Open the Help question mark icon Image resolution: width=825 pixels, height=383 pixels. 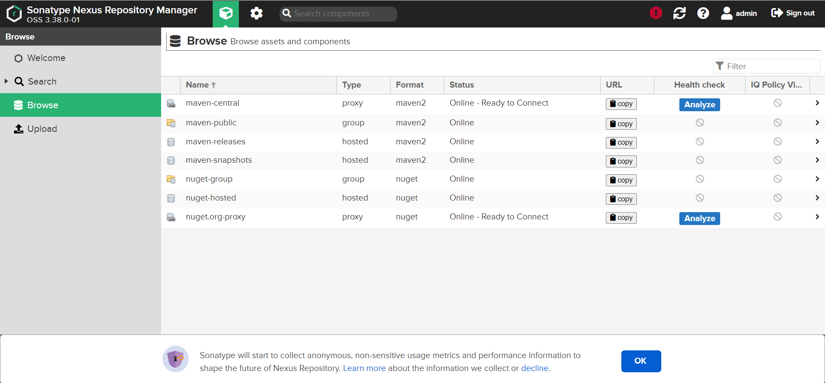point(703,13)
